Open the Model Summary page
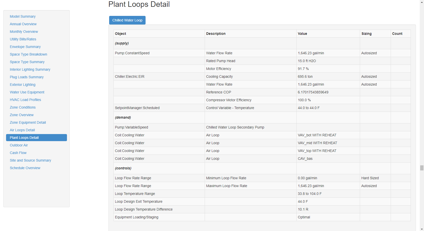 pos(22,16)
